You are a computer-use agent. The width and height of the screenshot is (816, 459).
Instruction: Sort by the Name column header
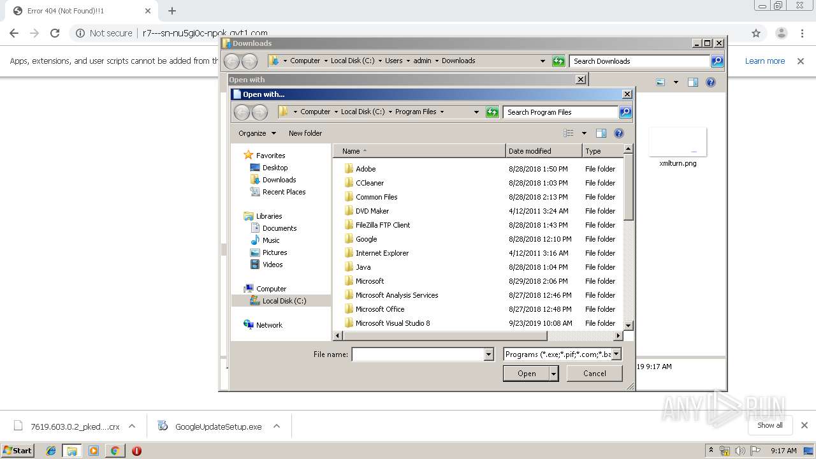coord(419,151)
